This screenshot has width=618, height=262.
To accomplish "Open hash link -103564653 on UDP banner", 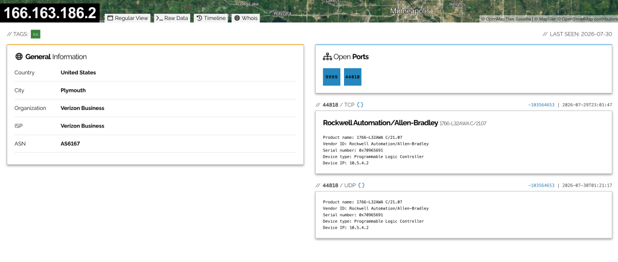I will click(541, 185).
